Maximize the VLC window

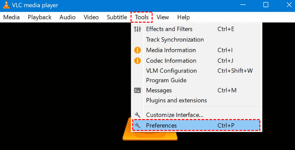pos(266,5)
